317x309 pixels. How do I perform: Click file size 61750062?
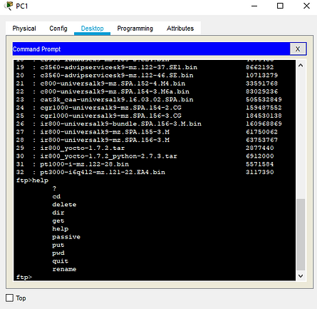(x=261, y=132)
